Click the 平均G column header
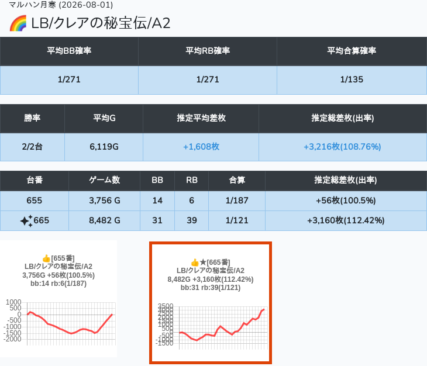The width and height of the screenshot is (427, 366). point(104,118)
